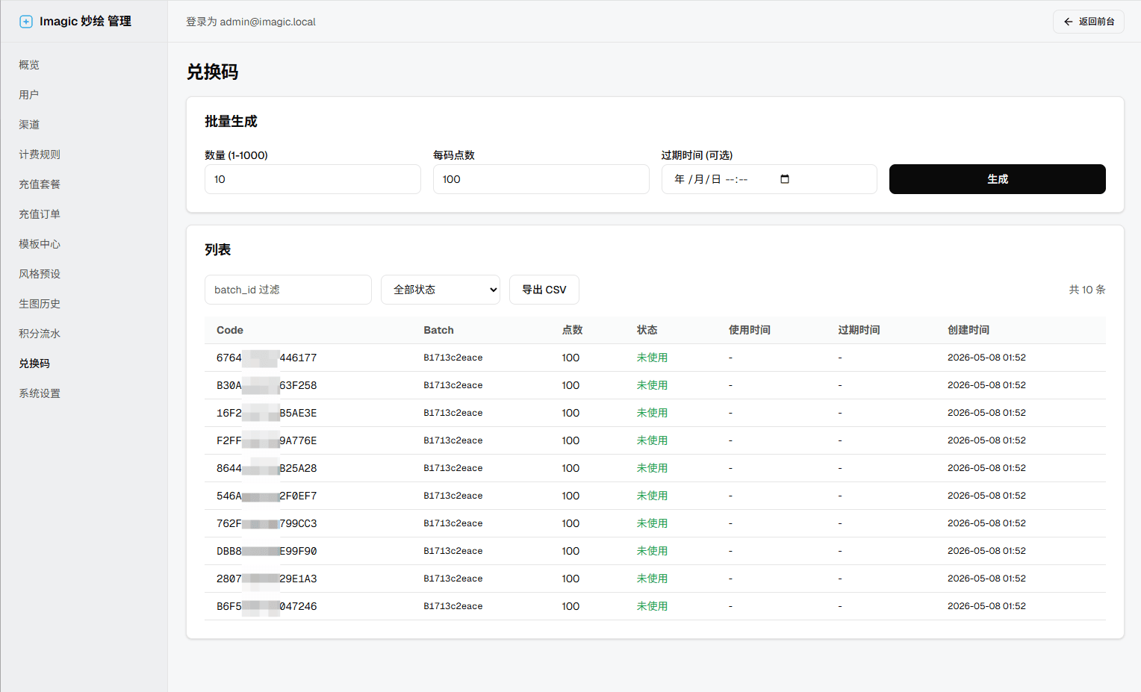Viewport: 1141px width, 692px height.
Task: Open the 概览 overview page
Action: 29,65
